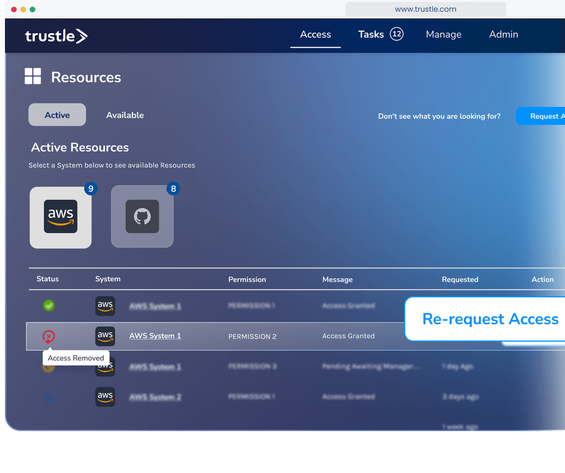Click the AWS icon in the first table row
565x473 pixels.
[105, 306]
